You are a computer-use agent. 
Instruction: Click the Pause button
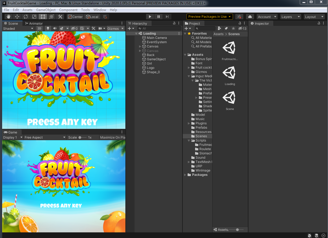(x=159, y=17)
